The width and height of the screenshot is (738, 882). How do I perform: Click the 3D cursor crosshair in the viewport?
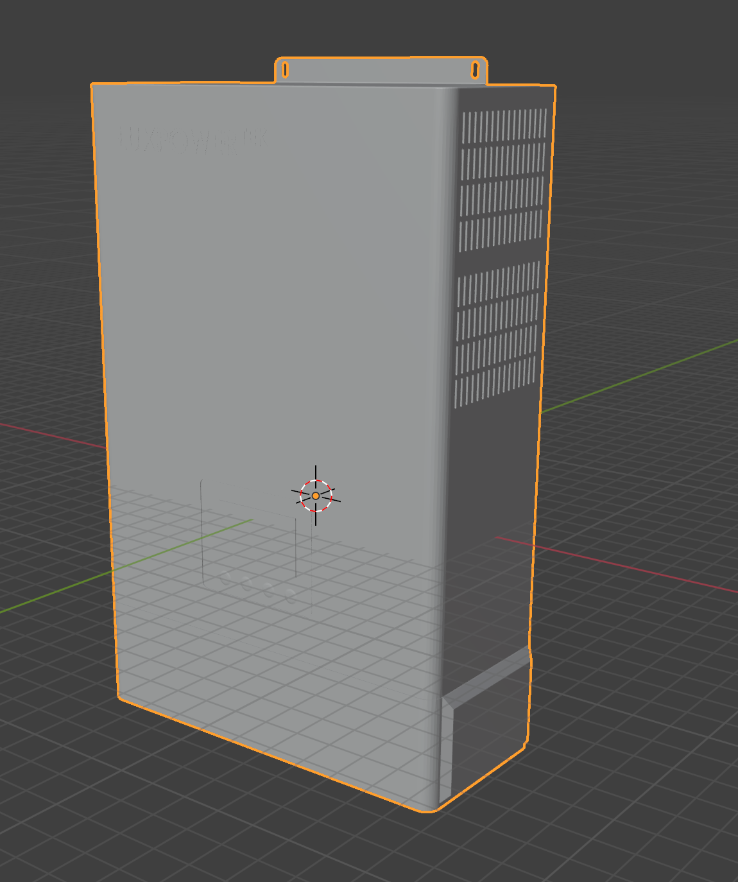tap(316, 496)
